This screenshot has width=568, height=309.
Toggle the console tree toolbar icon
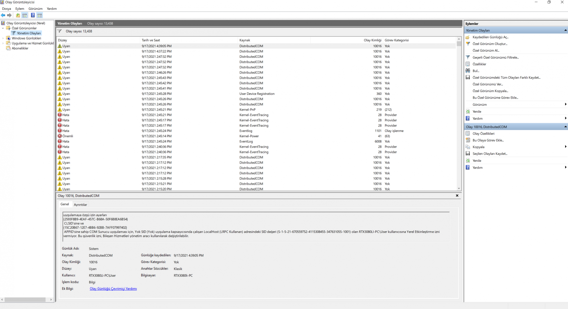point(25,15)
